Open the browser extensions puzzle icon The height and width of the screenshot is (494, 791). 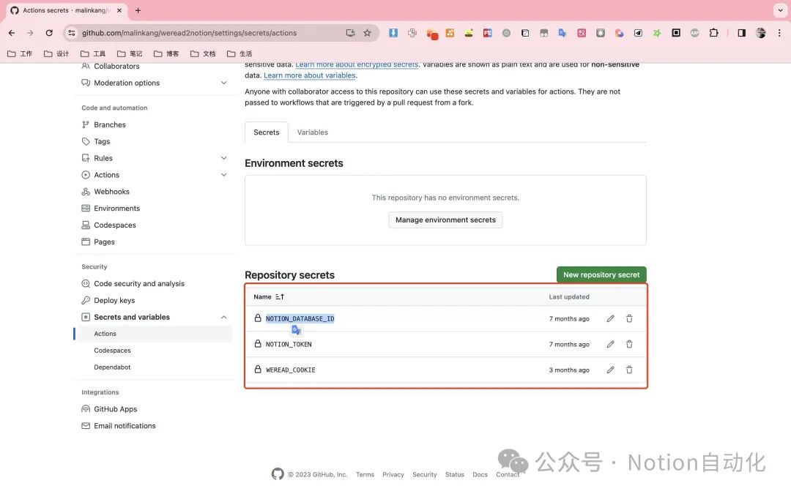tap(713, 33)
